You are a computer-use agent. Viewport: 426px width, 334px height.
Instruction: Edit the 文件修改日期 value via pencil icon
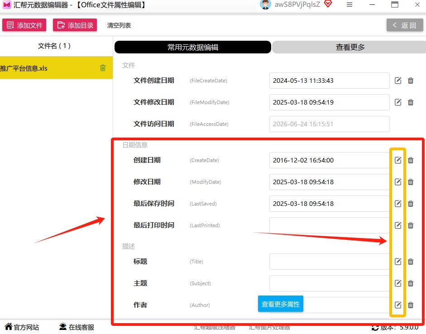tap(398, 102)
